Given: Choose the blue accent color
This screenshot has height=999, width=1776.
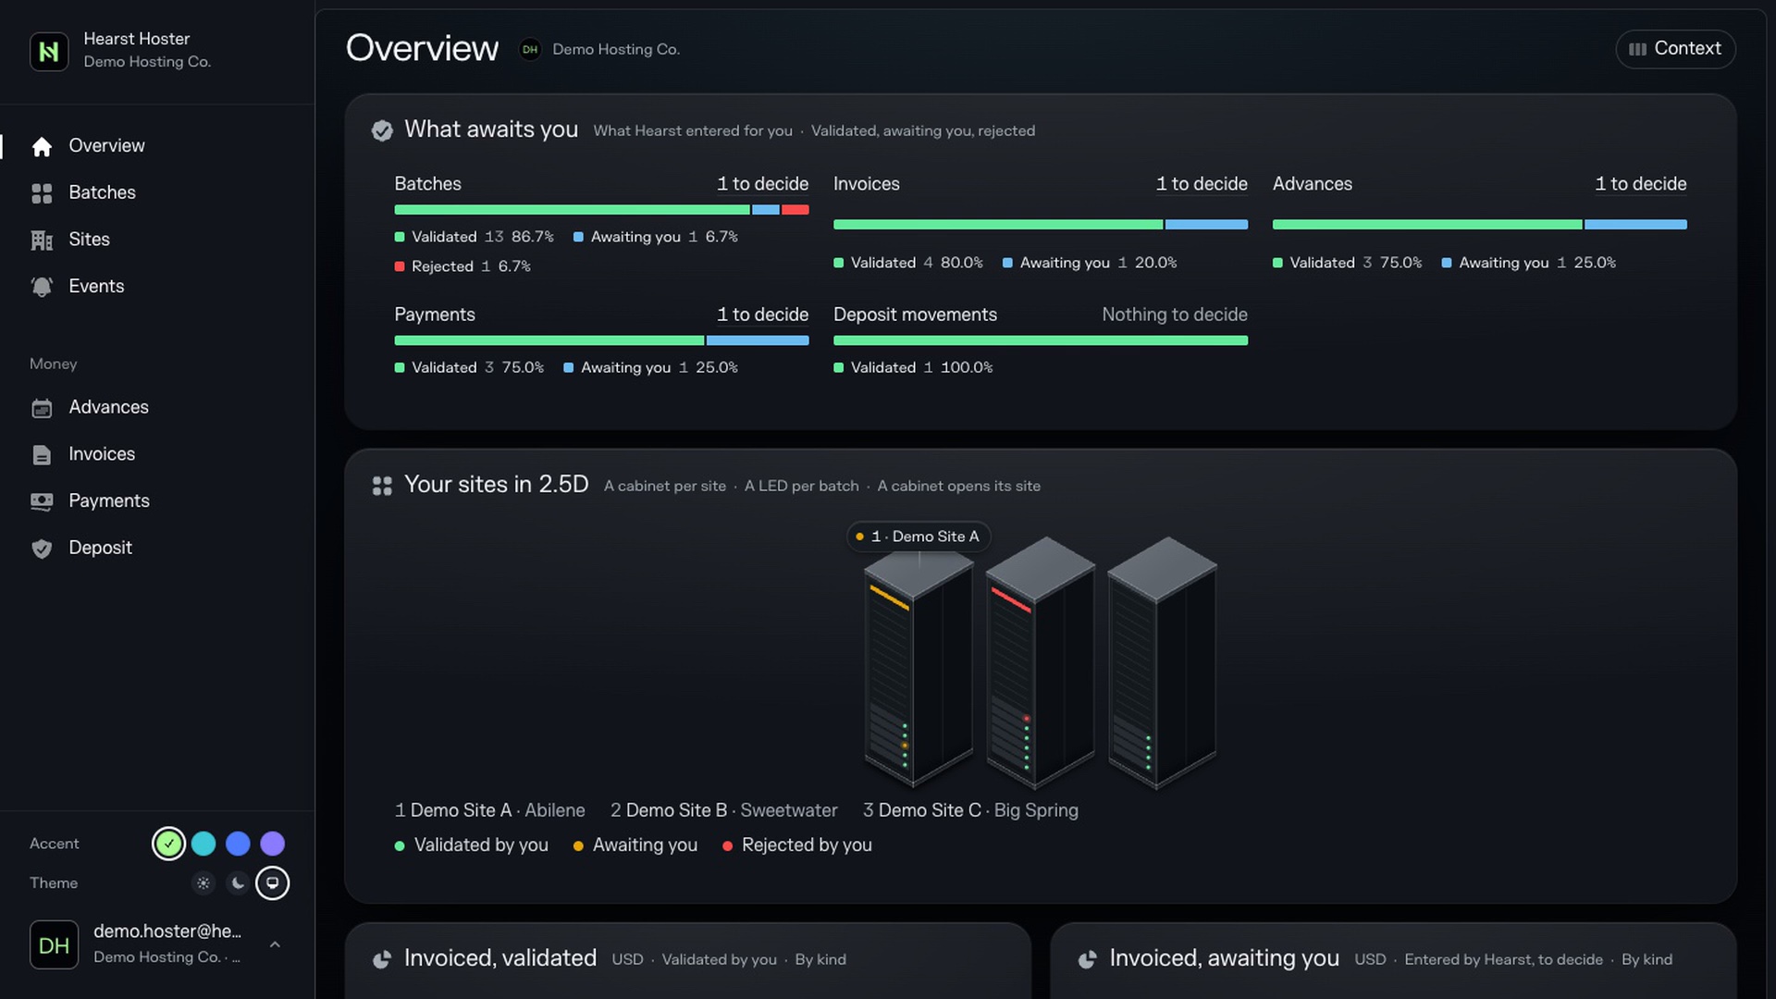Looking at the screenshot, I should 238,844.
